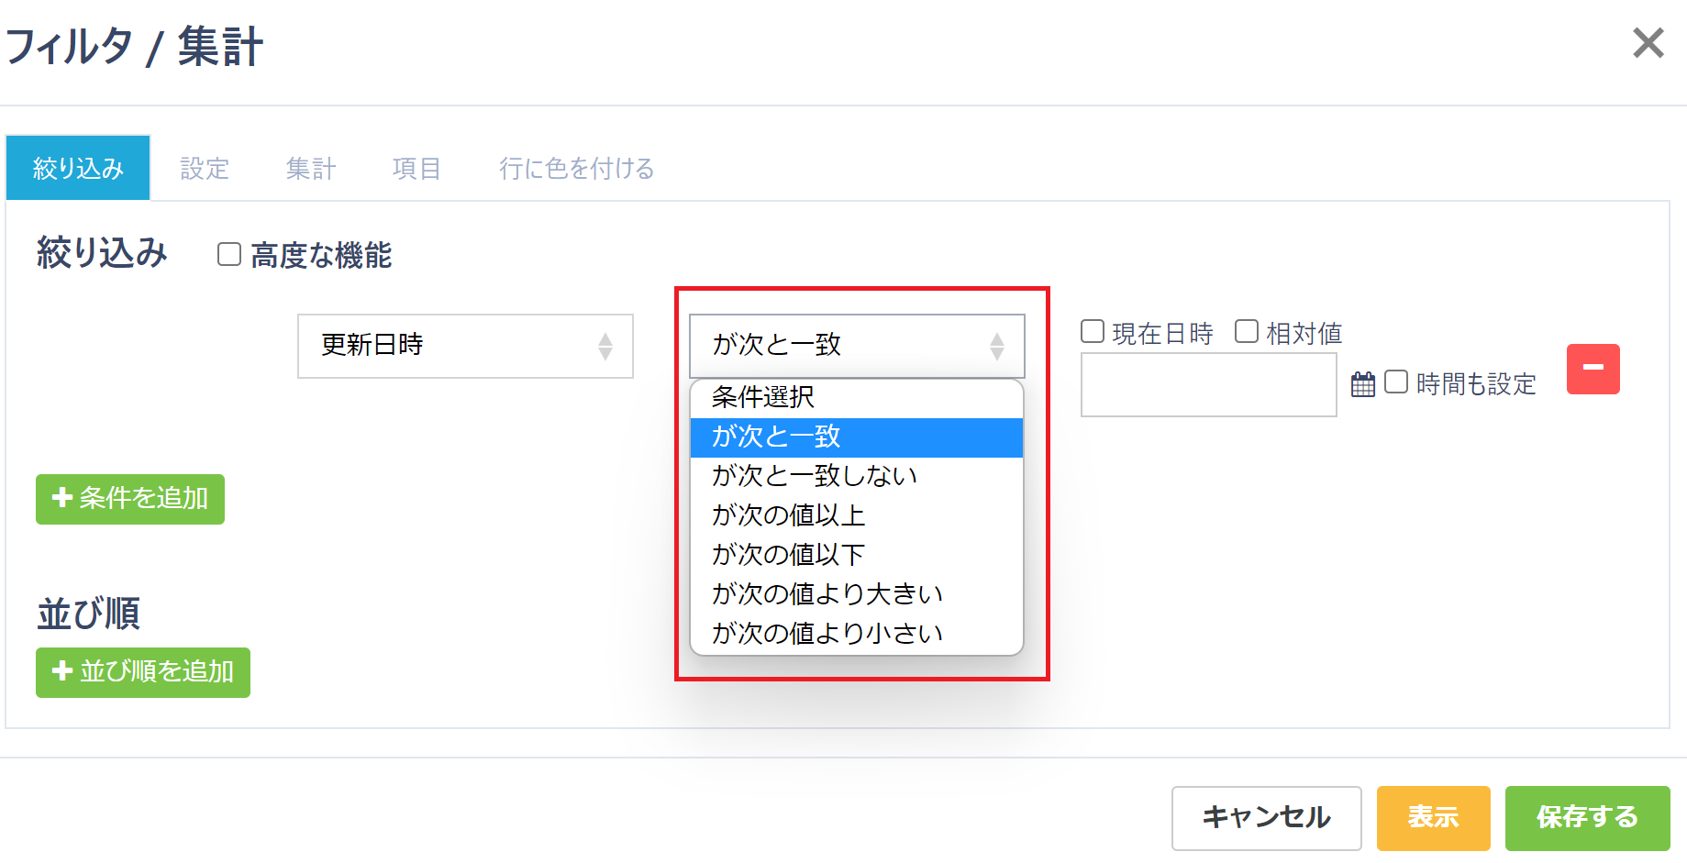Toggle the 時間も設定 checkbox

click(x=1395, y=382)
